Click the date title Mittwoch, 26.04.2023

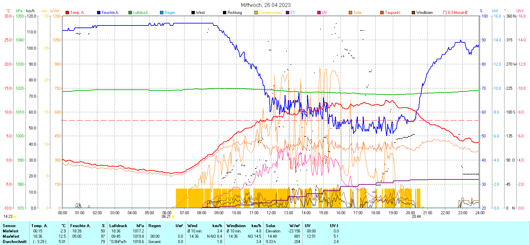(x=266, y=5)
